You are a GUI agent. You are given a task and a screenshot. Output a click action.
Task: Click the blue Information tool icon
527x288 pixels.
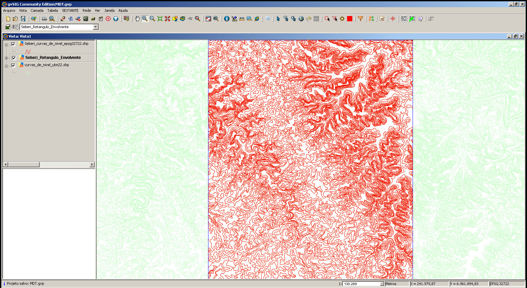coord(226,19)
